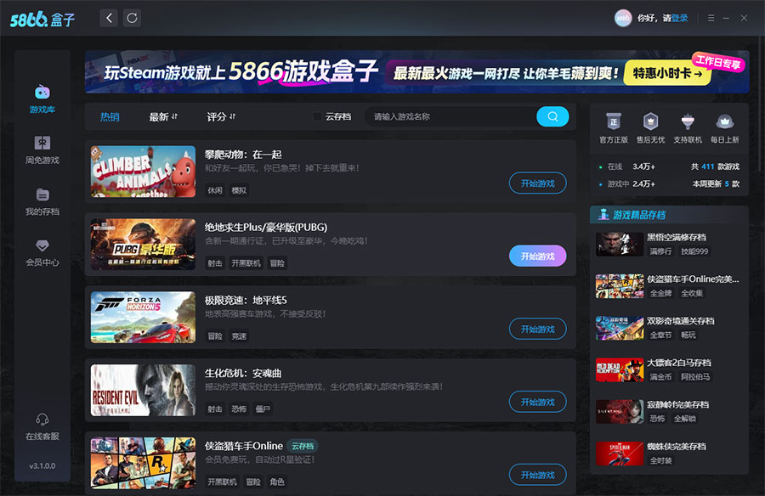Click the 支持联机 badge icon
Screen dimensions: 765x496
pyautogui.click(x=687, y=123)
